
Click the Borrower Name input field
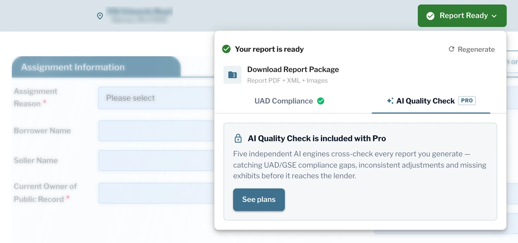tap(156, 131)
